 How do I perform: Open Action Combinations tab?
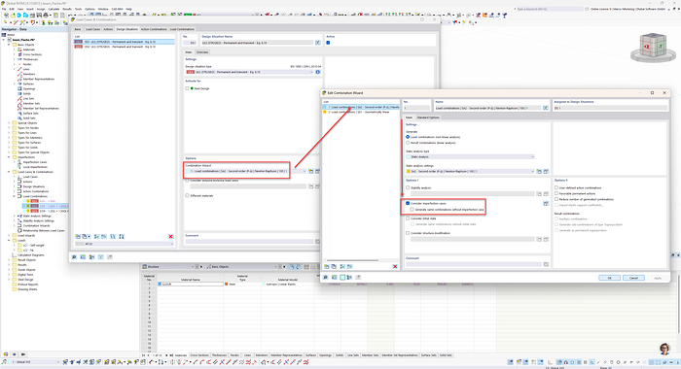coord(154,29)
